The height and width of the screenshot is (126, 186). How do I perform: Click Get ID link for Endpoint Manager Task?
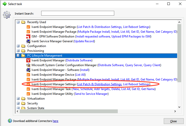tap(136, 89)
